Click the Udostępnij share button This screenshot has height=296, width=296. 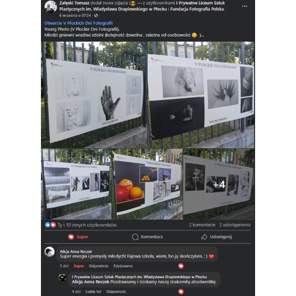217,237
